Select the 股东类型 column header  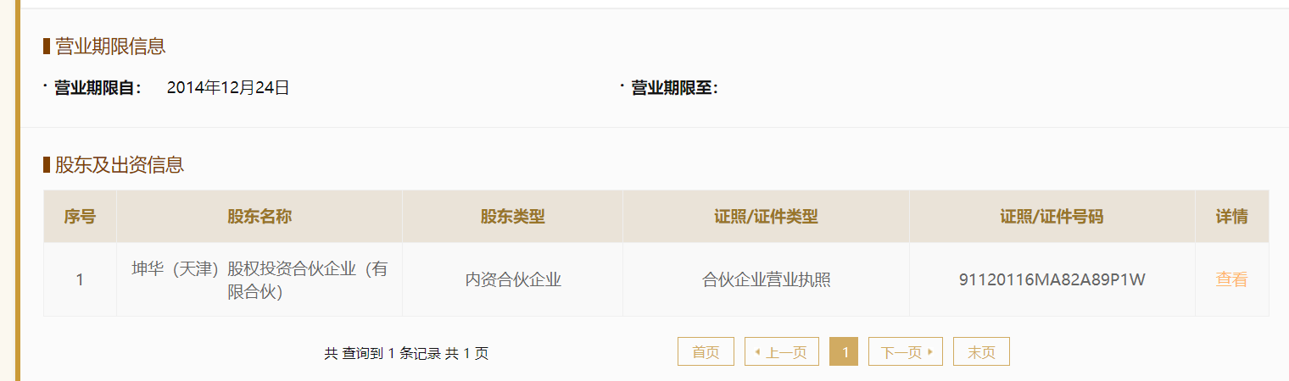tap(512, 217)
